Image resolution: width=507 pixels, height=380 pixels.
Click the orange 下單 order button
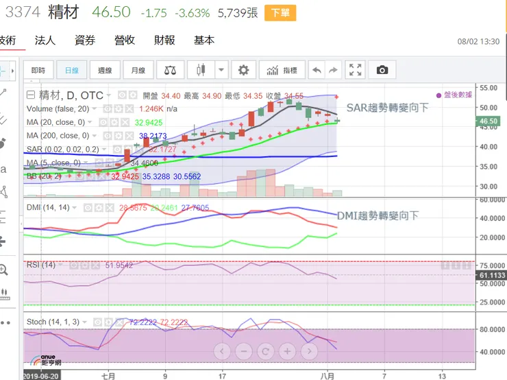click(280, 13)
